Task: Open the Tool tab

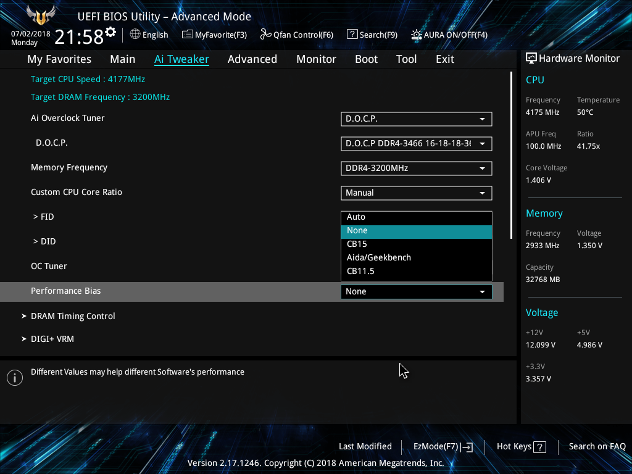Action: point(406,59)
